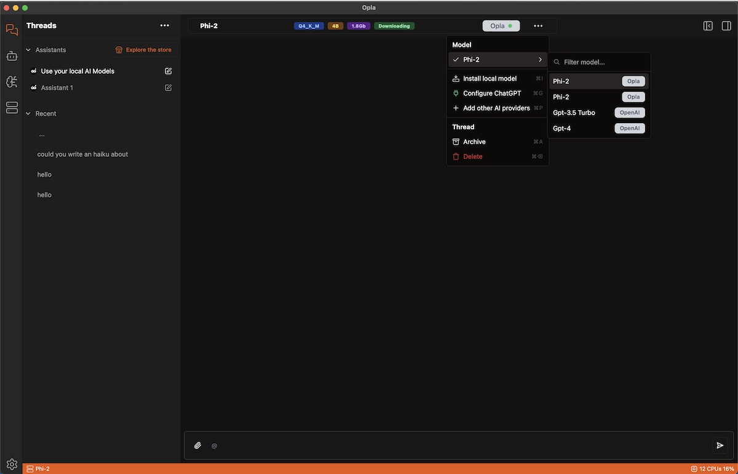Viewport: 738px width, 474px height.
Task: Select Install local model menu item
Action: [490, 79]
